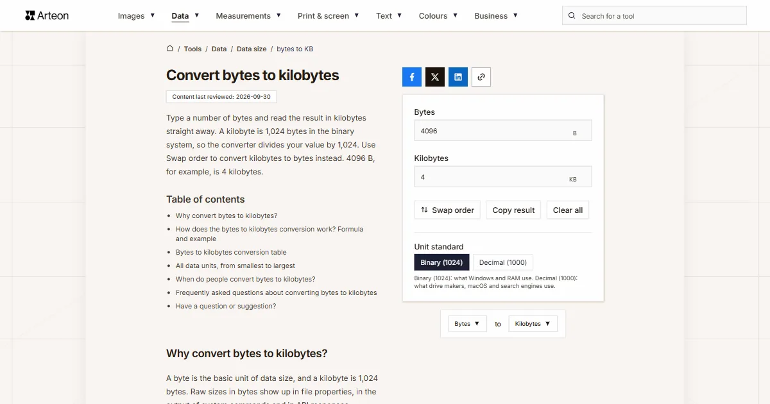Jump to 'Why convert bytes to kilobytes?' section
Viewport: 770px width, 404px height.
tap(227, 216)
